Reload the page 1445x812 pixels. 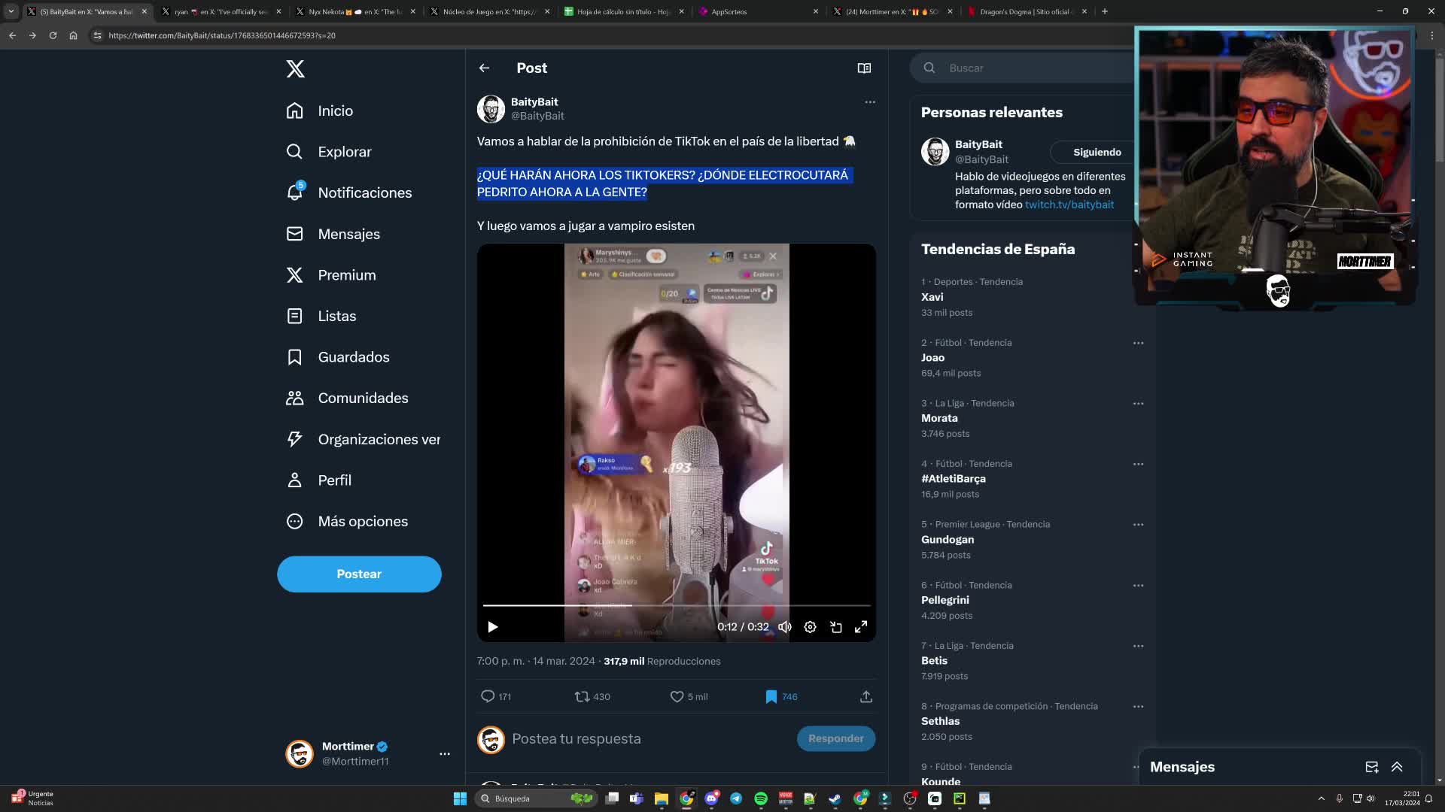(x=53, y=35)
